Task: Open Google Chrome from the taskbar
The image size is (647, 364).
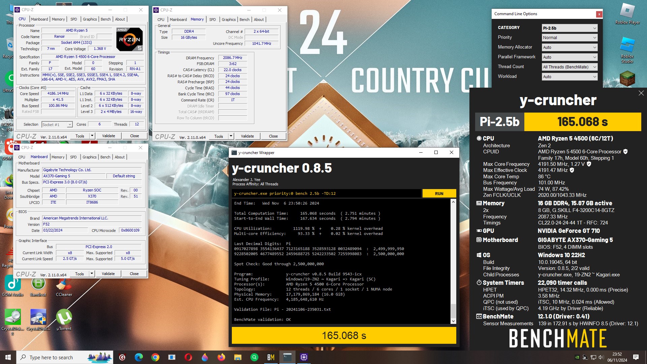Action: coord(155,357)
